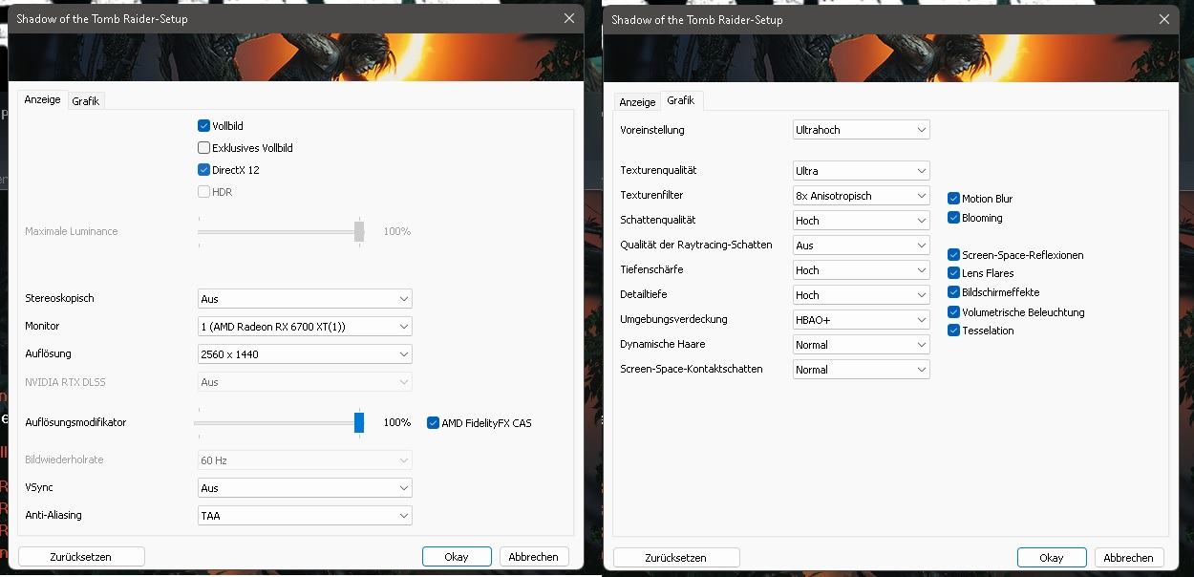
Task: Toggle Volumetrische Beleuchtung checkbox
Action: (x=953, y=311)
